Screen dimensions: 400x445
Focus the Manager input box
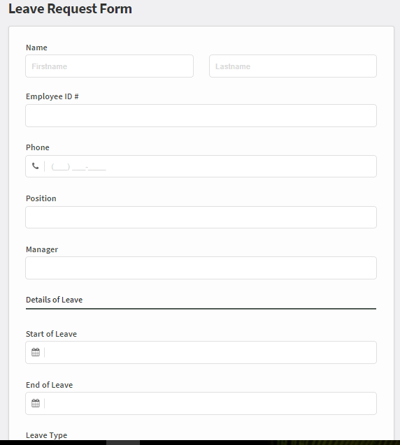[201, 268]
